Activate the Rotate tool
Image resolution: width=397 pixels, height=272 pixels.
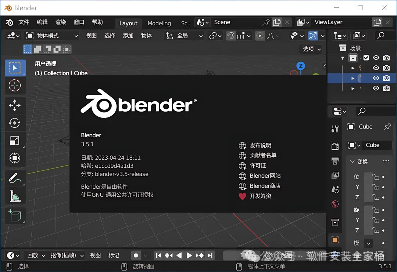[15, 123]
